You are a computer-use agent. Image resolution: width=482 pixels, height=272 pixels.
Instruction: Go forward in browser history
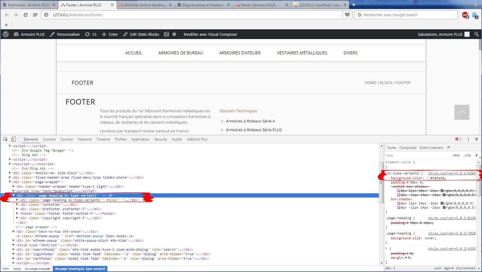click(x=16, y=15)
